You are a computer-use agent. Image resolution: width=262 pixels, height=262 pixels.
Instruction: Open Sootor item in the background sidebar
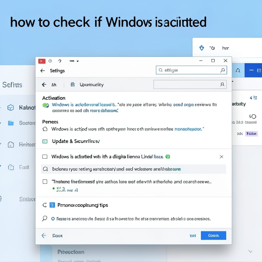pyautogui.click(x=27, y=123)
